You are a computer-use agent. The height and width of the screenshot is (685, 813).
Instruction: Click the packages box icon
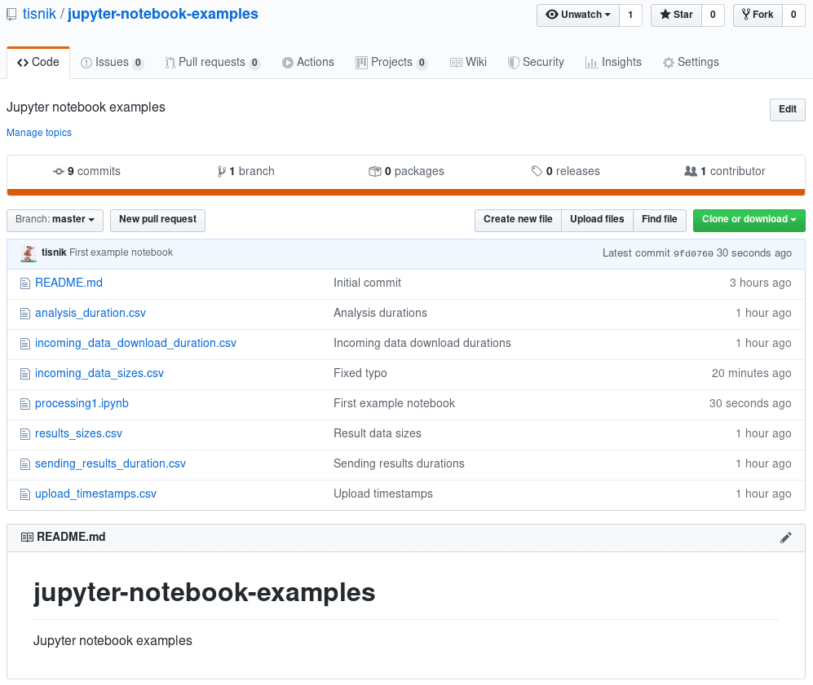point(375,172)
